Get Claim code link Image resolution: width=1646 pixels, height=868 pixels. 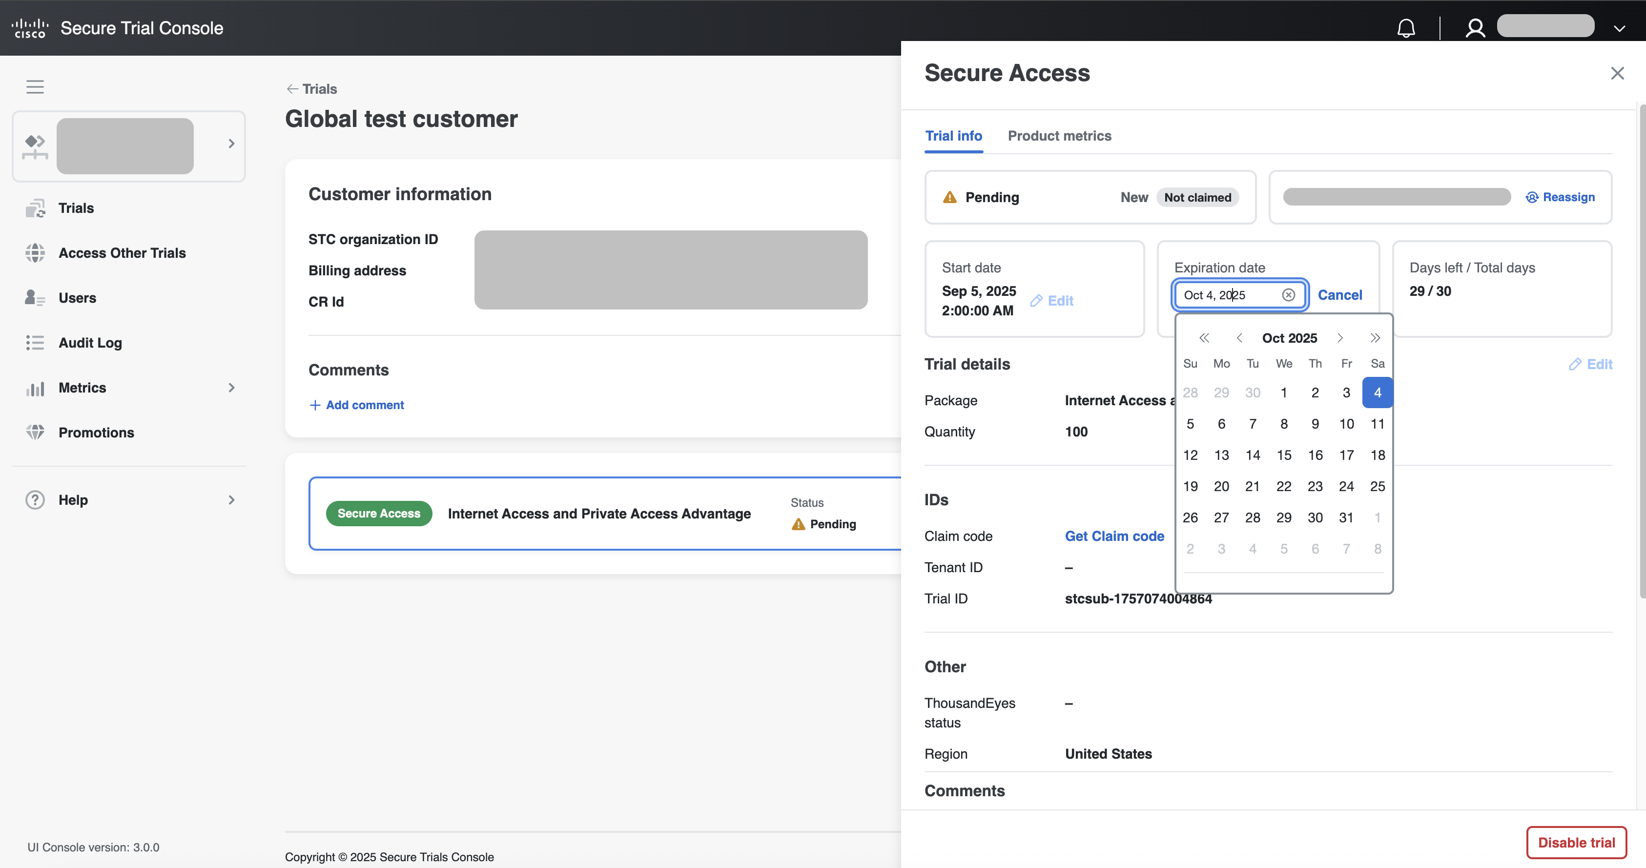1114,536
